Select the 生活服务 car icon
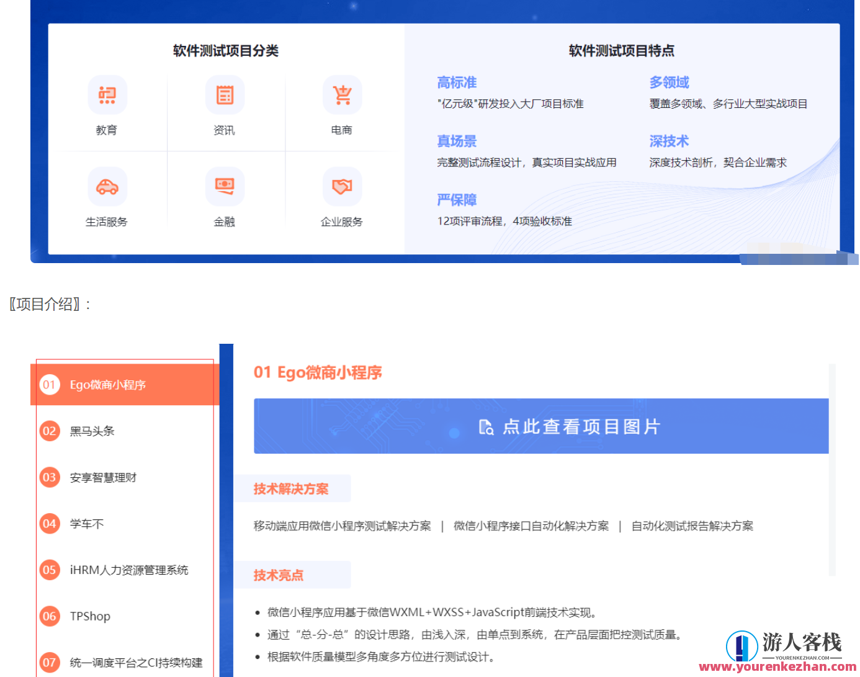Image resolution: width=860 pixels, height=677 pixels. [x=107, y=187]
